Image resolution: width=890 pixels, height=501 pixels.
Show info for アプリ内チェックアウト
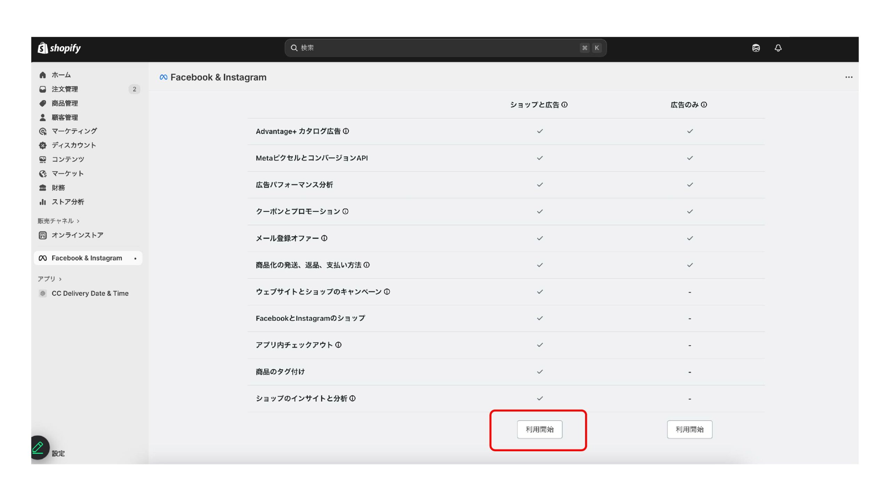coord(338,345)
